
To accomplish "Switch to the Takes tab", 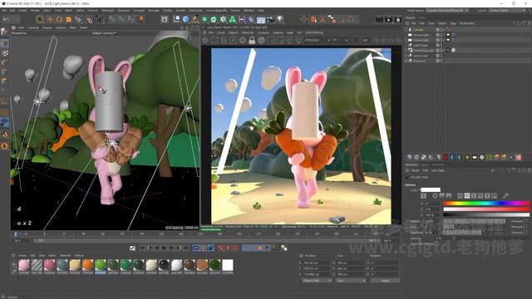I will click(421, 17).
